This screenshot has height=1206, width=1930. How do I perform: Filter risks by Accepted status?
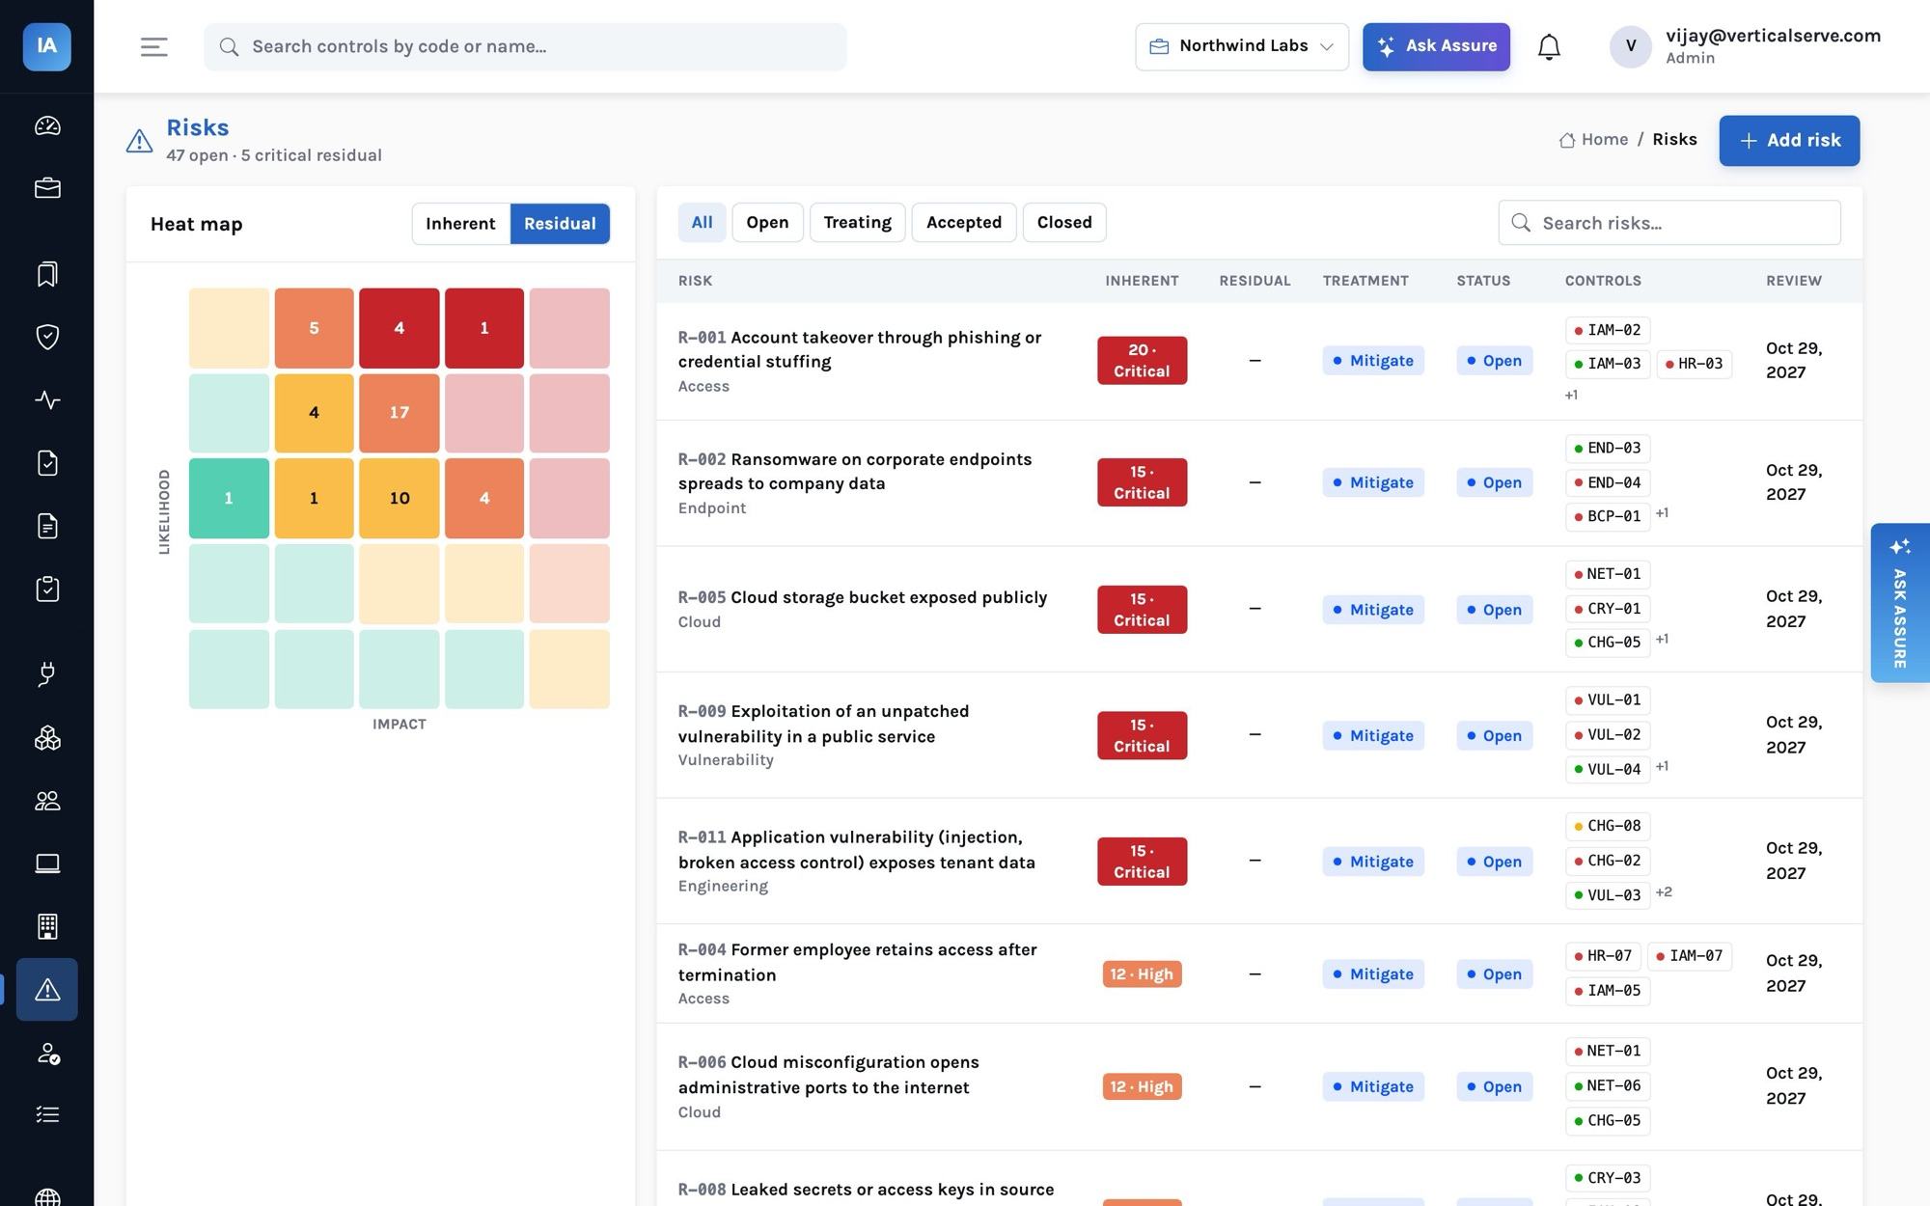[964, 223]
